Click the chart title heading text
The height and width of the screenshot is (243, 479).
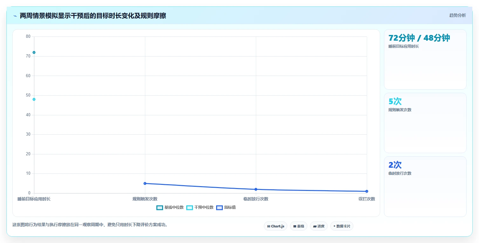(93, 16)
